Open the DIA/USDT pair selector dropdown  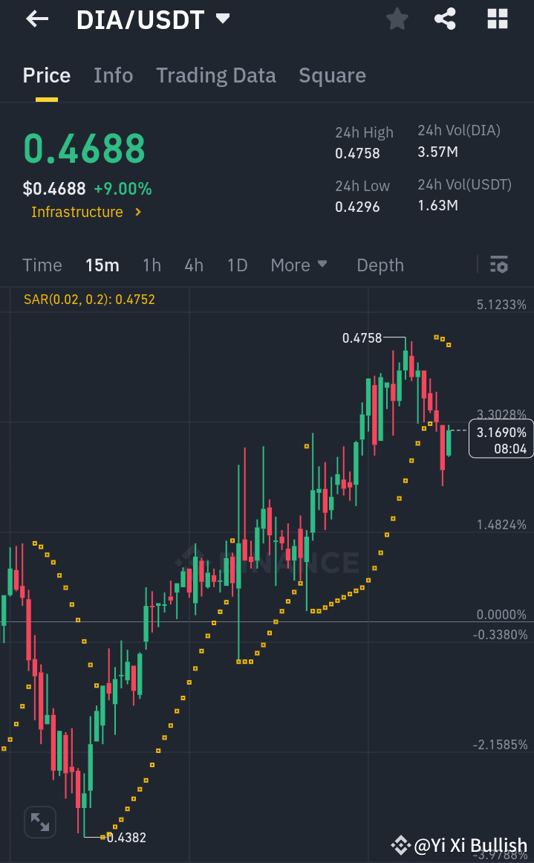(x=221, y=19)
